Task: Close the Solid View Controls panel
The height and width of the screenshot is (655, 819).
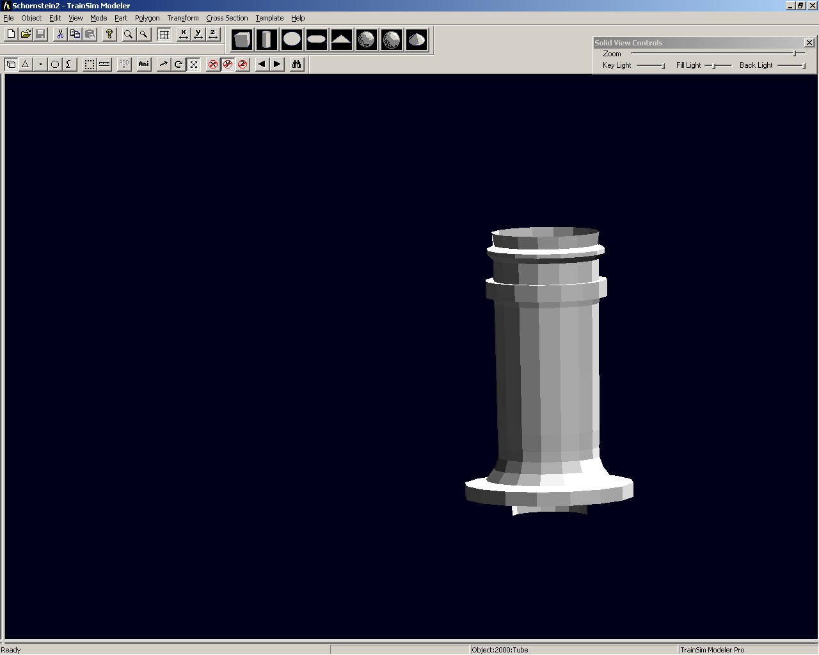Action: click(x=809, y=42)
